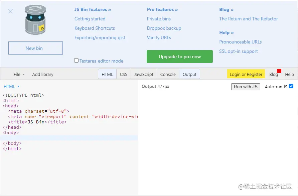Place cursor on the highlighted empty body line
298x196 pixels.
pyautogui.click(x=69, y=138)
